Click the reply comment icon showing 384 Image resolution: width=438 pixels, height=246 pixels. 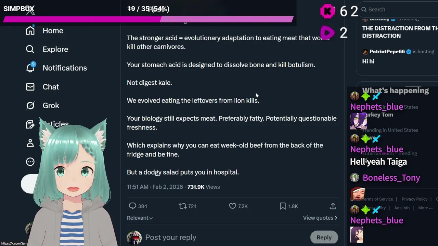pos(132,206)
